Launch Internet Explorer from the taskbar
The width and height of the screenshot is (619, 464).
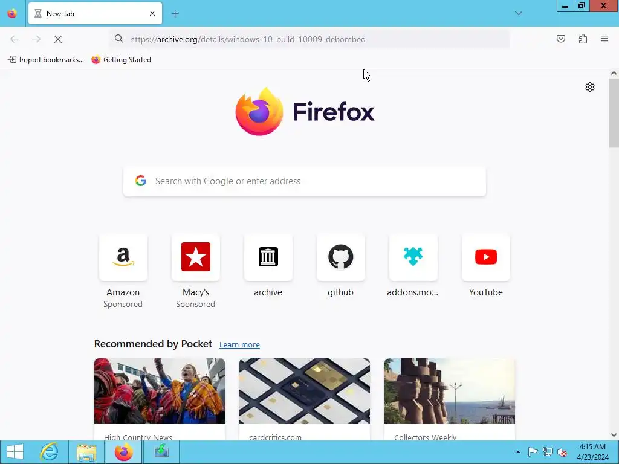(x=50, y=452)
